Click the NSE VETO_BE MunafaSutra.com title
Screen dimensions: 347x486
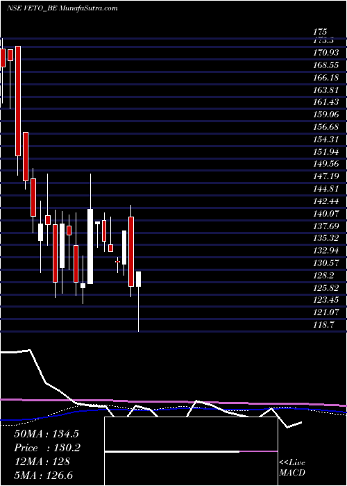62,8
